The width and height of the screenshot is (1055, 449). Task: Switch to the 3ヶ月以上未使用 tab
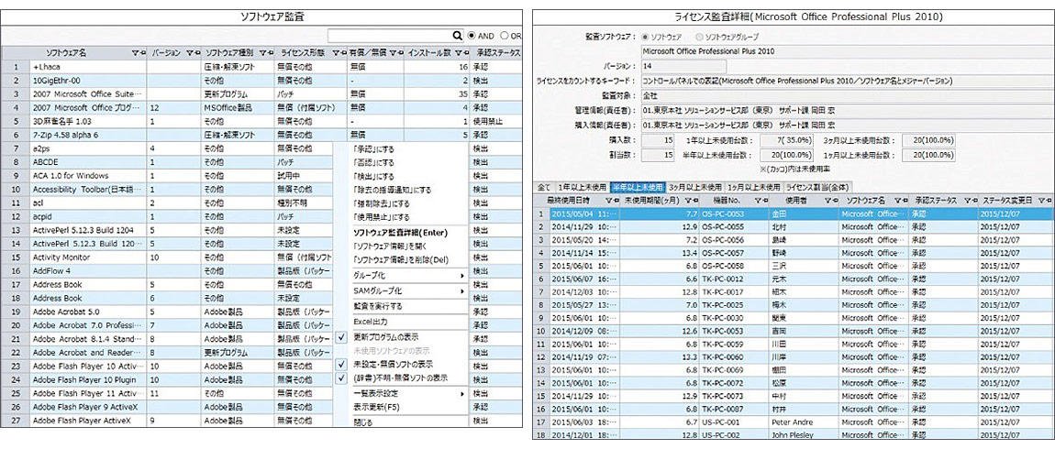[x=695, y=187]
